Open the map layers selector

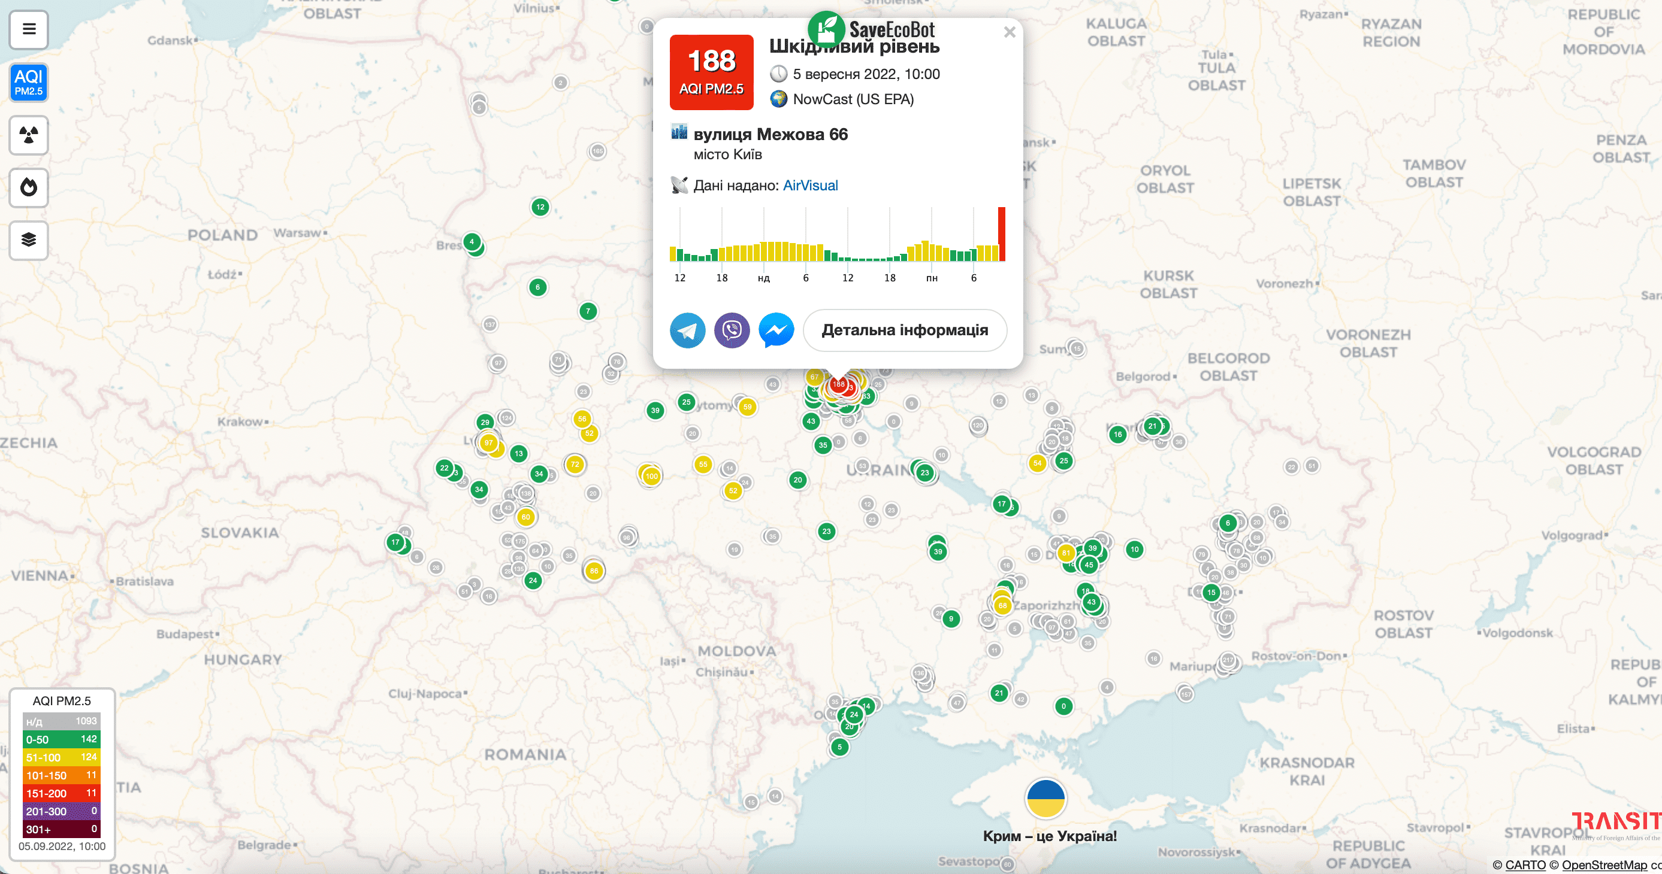pos(28,240)
